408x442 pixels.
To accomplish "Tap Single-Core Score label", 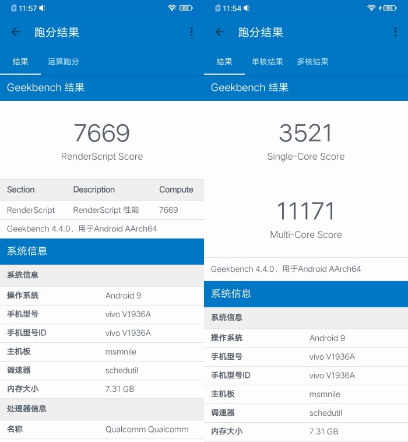I will pos(306,156).
